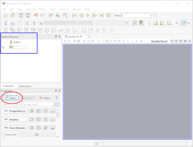Click the Extract Subset filter icon
The width and height of the screenshot is (193, 147).
(40, 30)
